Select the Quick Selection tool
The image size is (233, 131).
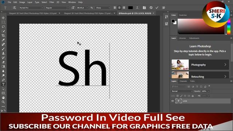point(3,31)
